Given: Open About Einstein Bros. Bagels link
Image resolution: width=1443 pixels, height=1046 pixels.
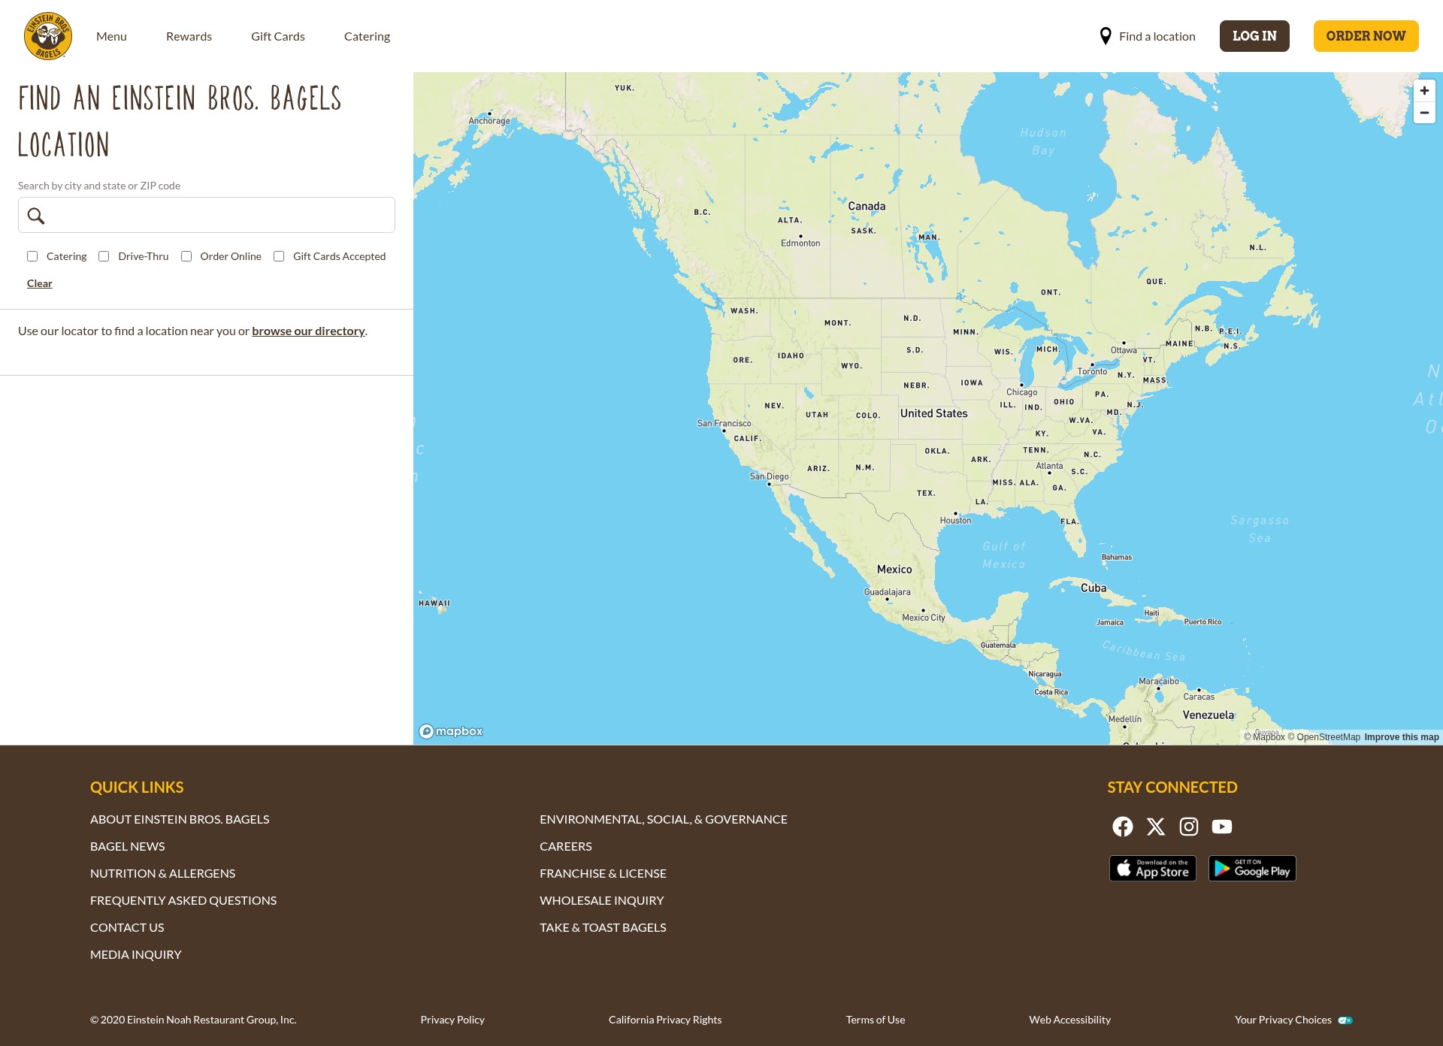Looking at the screenshot, I should 180,819.
